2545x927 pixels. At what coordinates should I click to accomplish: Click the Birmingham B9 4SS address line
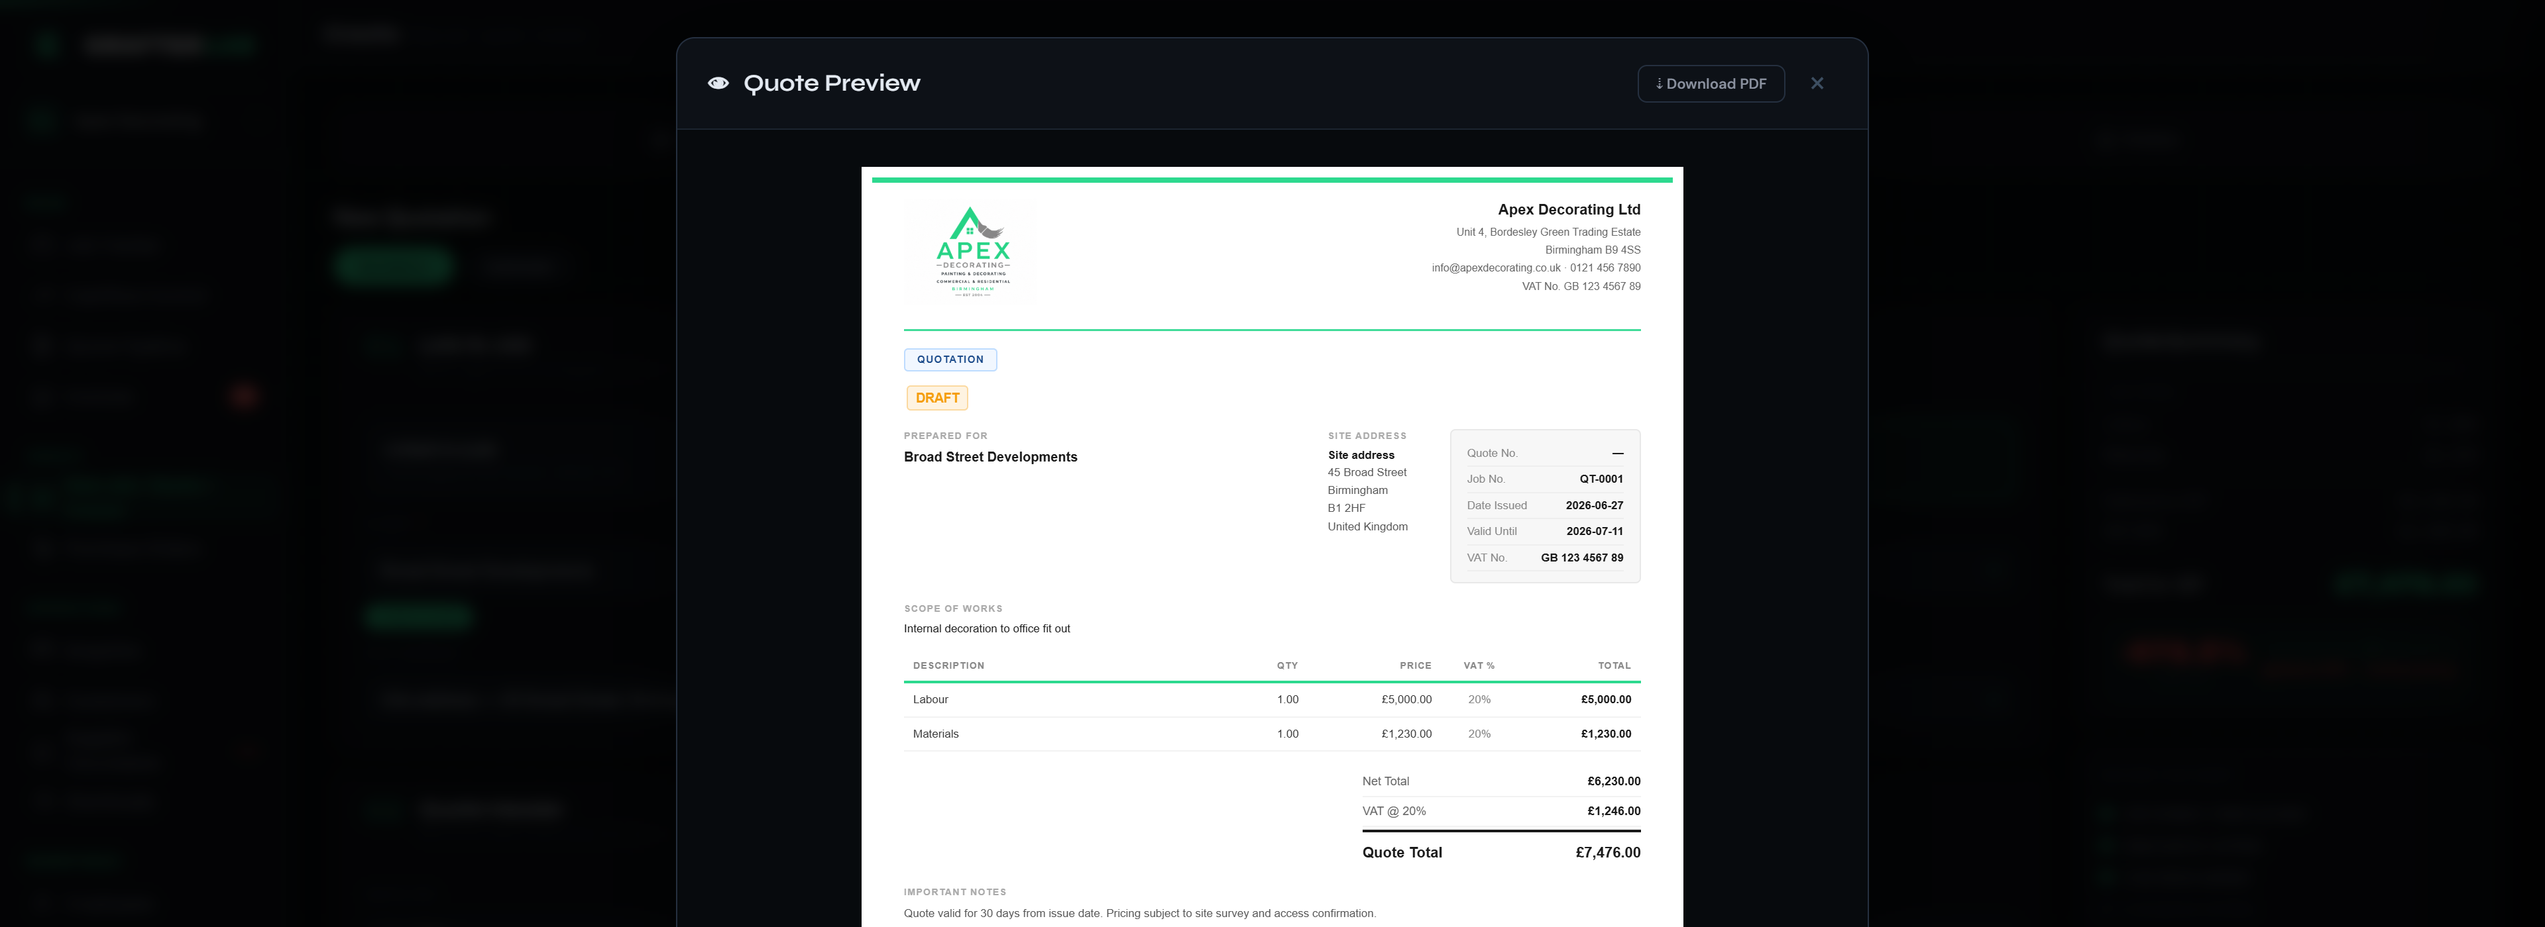pos(1593,250)
